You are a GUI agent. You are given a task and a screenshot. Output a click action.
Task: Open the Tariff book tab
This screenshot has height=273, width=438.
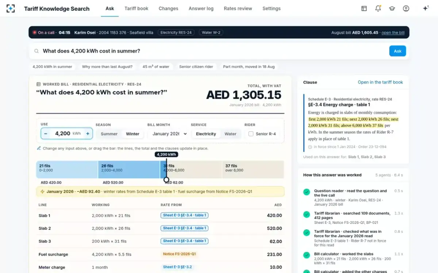[137, 8]
